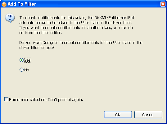Click the 'Yes' option label text
This screenshot has width=167, height=124.
click(28, 60)
